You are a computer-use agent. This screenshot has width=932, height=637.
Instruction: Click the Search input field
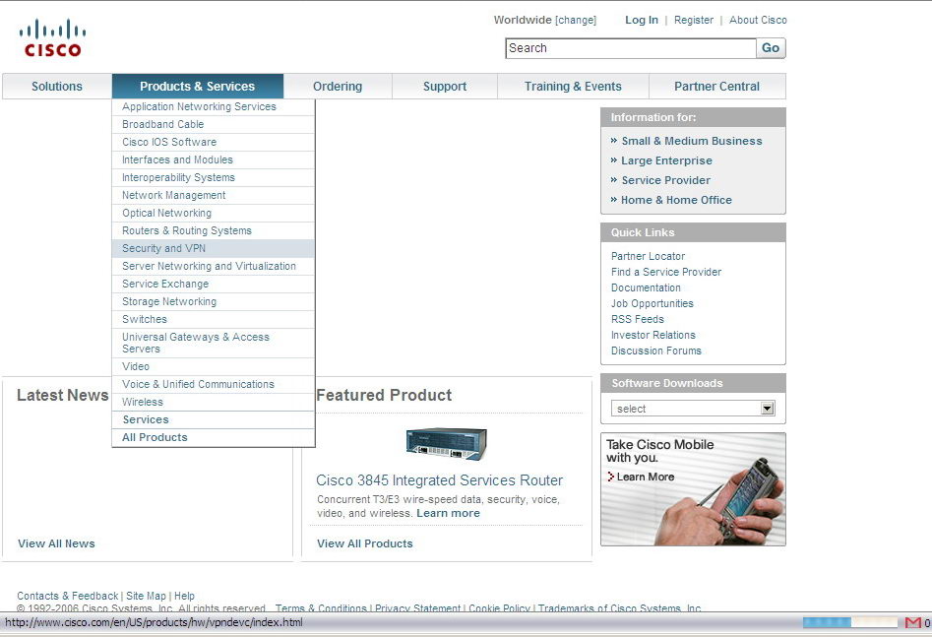pos(631,48)
